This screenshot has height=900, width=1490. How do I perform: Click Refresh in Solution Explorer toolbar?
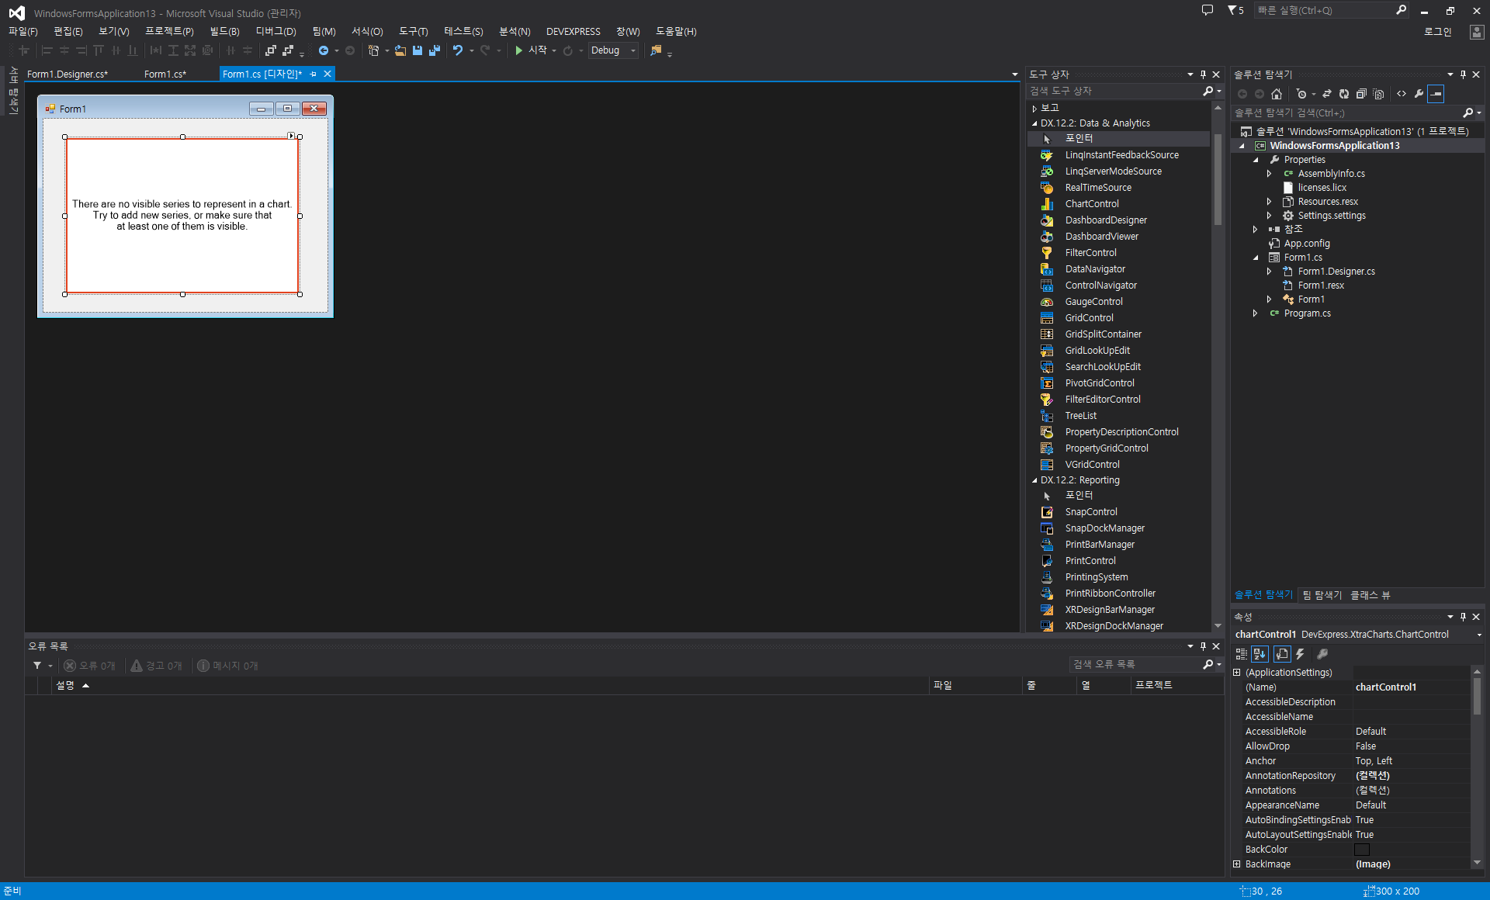pyautogui.click(x=1343, y=94)
